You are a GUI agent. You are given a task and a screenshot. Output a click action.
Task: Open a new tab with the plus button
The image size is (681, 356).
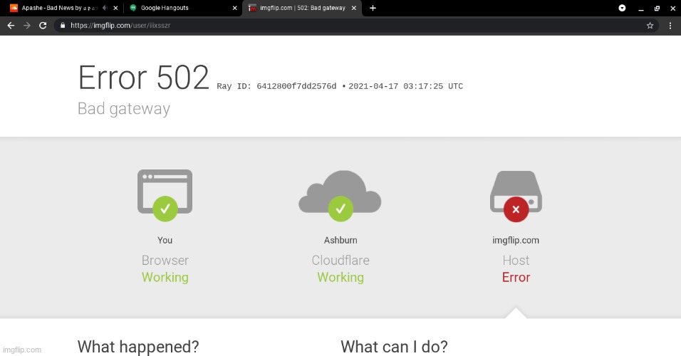pyautogui.click(x=373, y=8)
